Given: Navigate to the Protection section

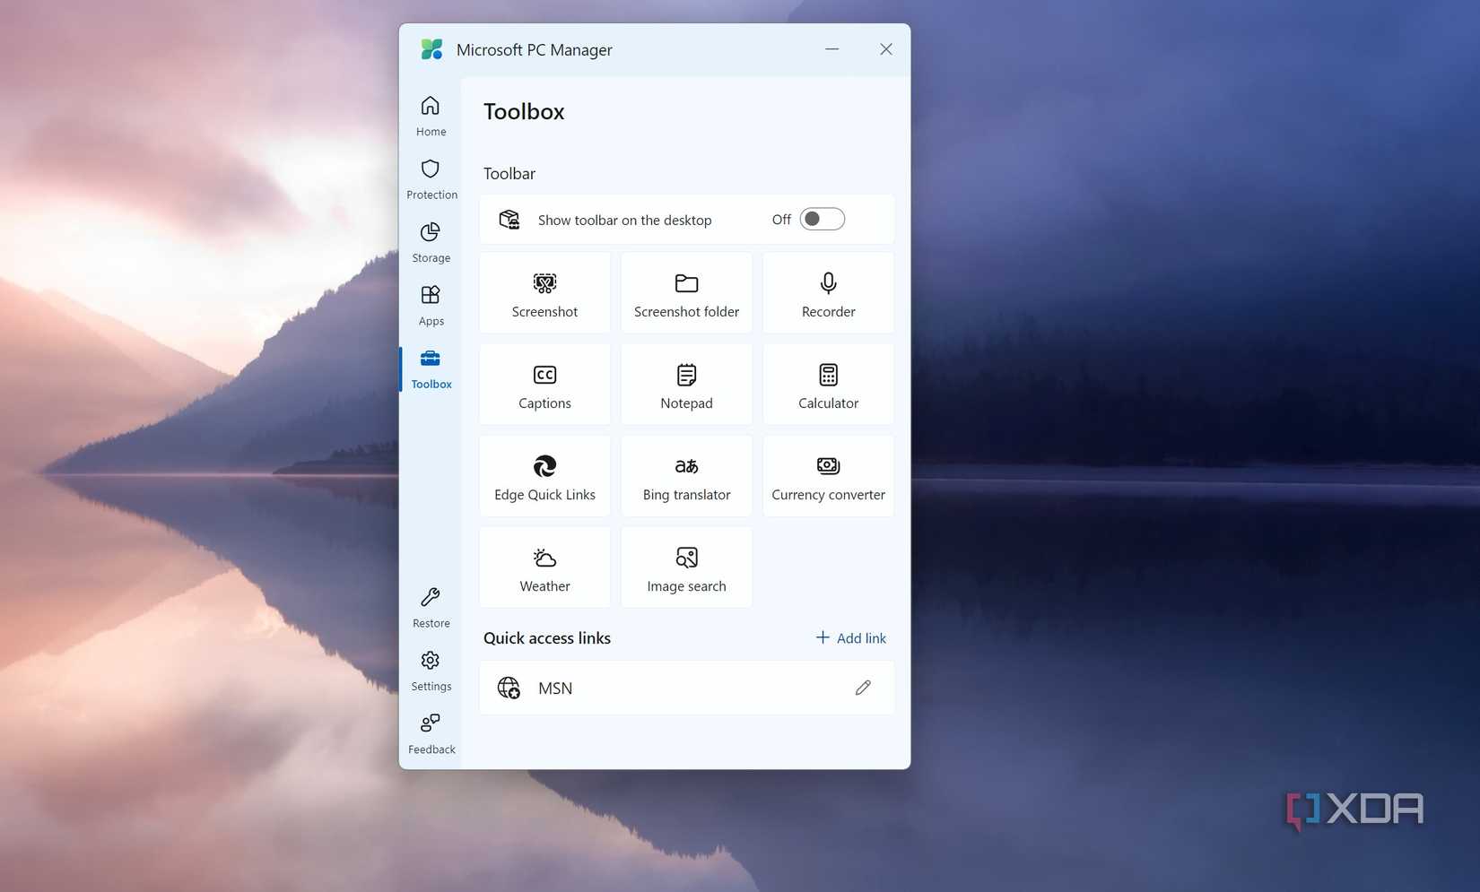Looking at the screenshot, I should point(431,178).
